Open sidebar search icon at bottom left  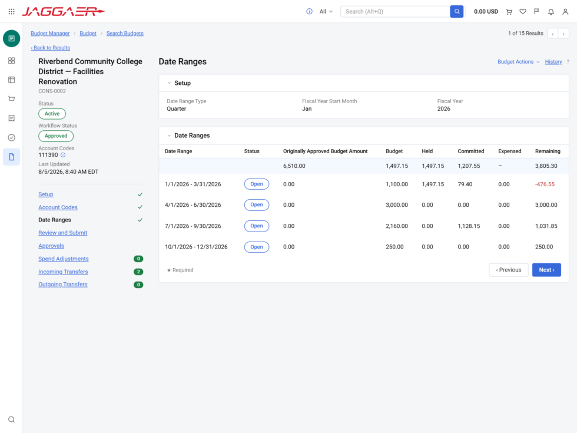pyautogui.click(x=11, y=419)
